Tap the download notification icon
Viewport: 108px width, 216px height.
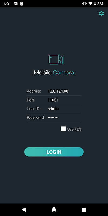pyautogui.click(x=21, y=4)
